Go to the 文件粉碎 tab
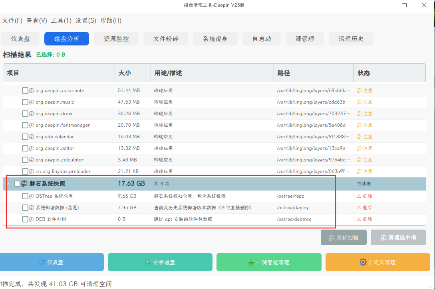Screen dimensions: 435x289 click(166, 39)
